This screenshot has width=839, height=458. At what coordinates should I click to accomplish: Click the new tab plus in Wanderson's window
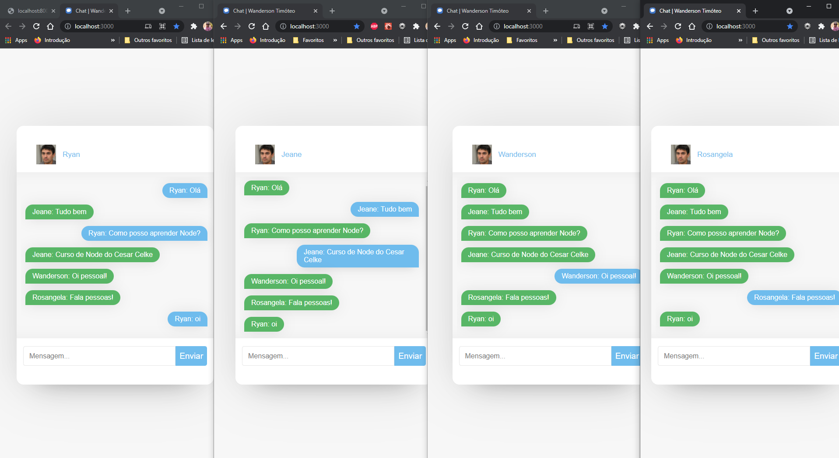click(x=546, y=11)
